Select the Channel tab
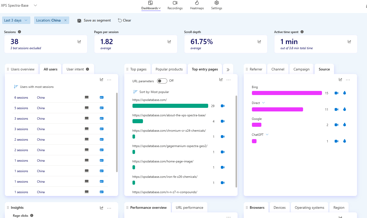367x218 pixels. (278, 69)
